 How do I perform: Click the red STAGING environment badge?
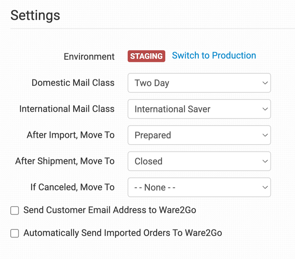(146, 56)
